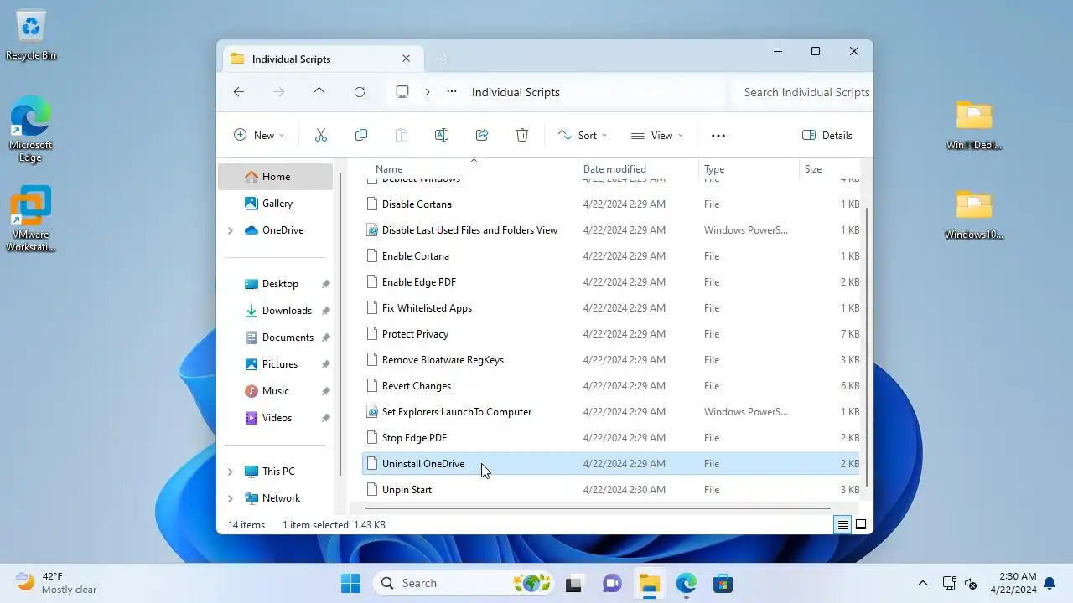Open the See more options ellipsis

coord(718,135)
